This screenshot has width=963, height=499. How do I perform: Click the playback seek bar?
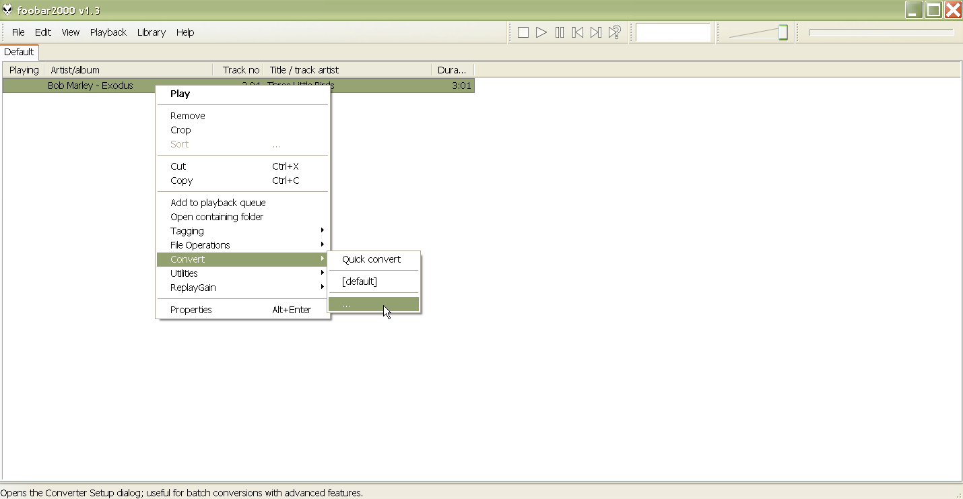coord(881,32)
